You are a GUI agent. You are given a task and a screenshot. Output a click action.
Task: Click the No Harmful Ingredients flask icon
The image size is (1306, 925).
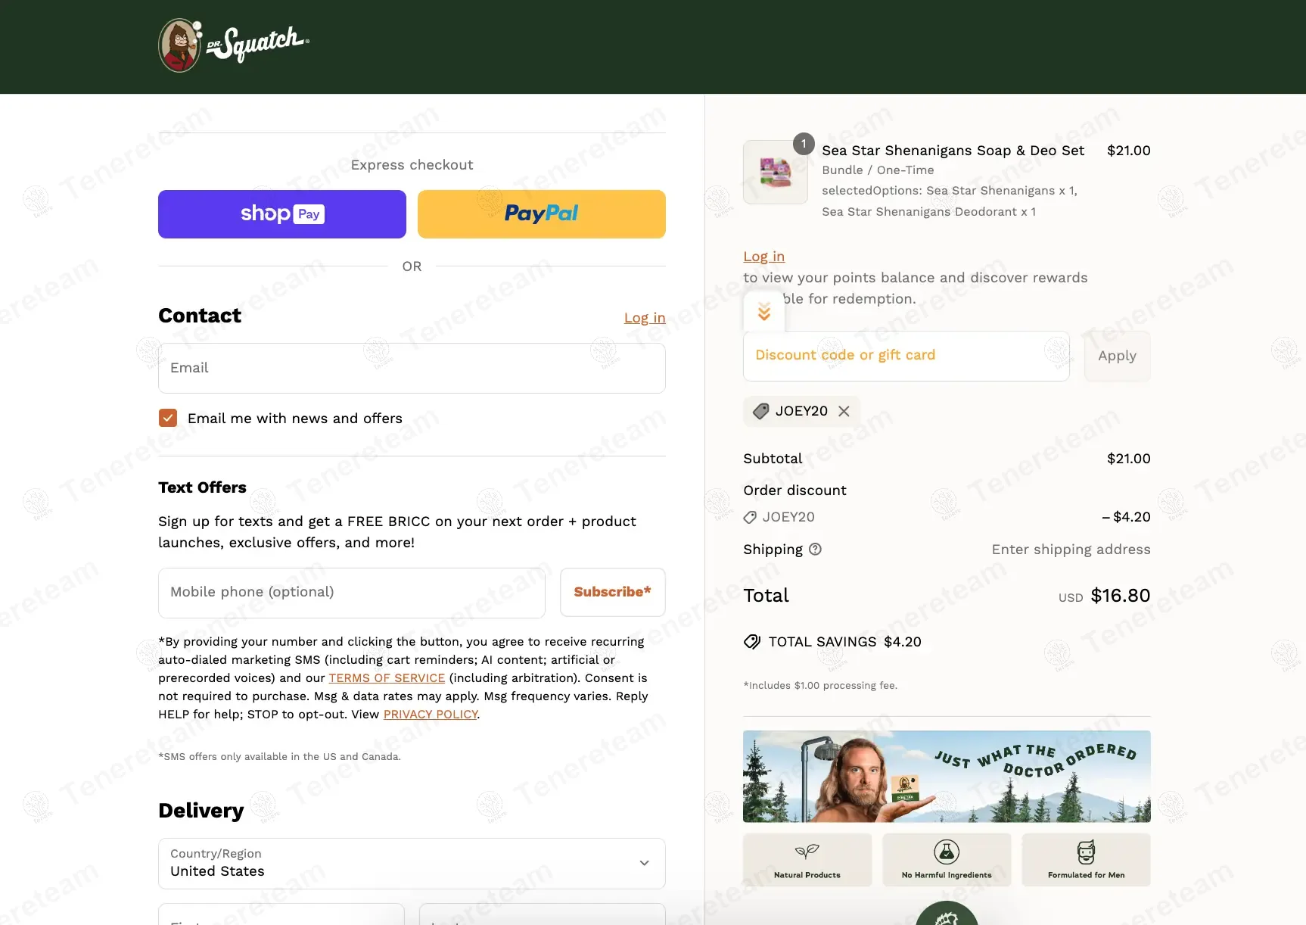point(947,852)
